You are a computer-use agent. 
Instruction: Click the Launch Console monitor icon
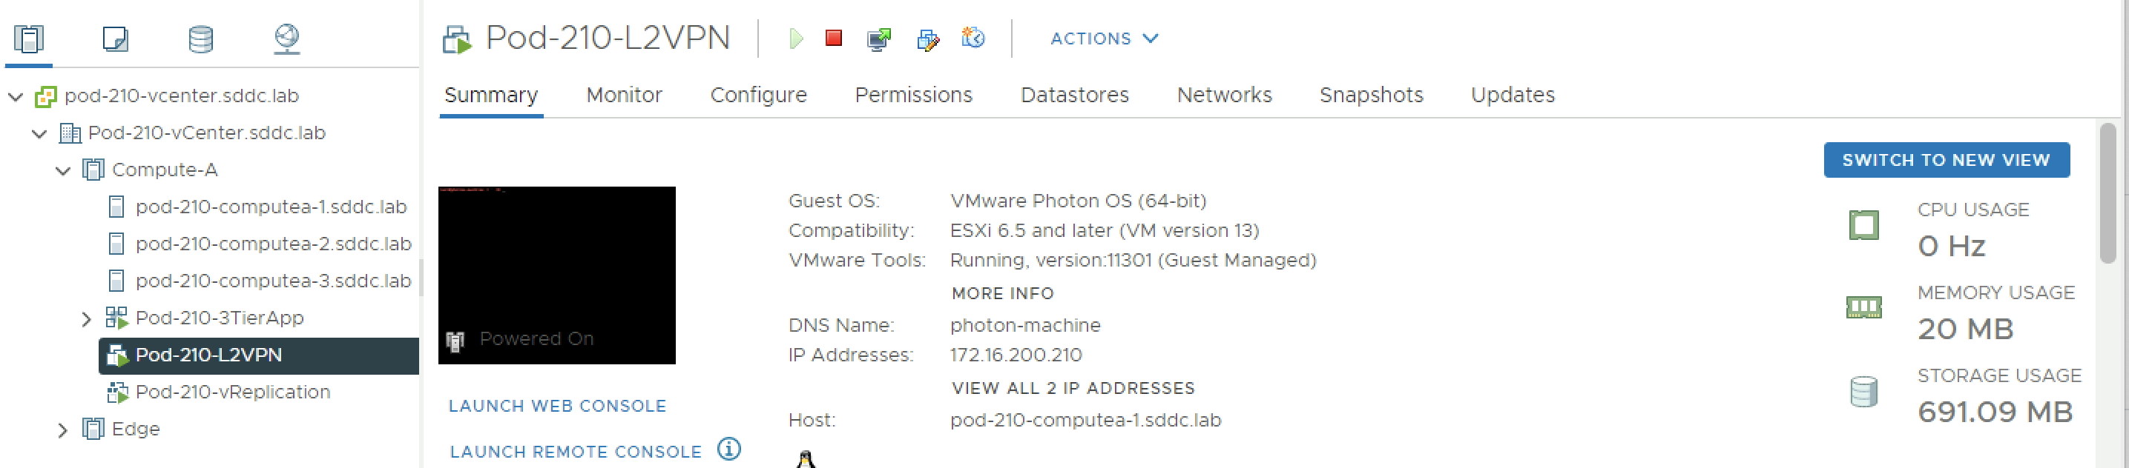pos(878,39)
